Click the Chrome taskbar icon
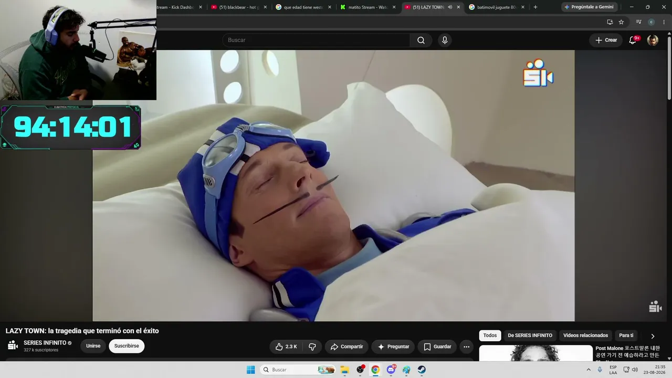Image resolution: width=672 pixels, height=378 pixels. tap(375, 370)
